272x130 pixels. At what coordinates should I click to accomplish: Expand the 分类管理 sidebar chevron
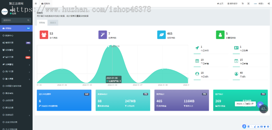30,65
